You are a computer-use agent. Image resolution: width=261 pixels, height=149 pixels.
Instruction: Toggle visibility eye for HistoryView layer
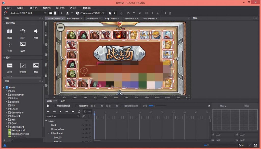pos(87,129)
